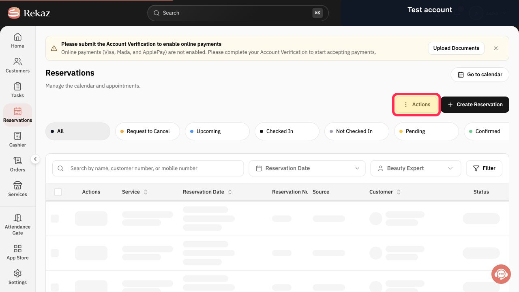Open the Cashier calculator icon
519x292 pixels.
(x=17, y=136)
